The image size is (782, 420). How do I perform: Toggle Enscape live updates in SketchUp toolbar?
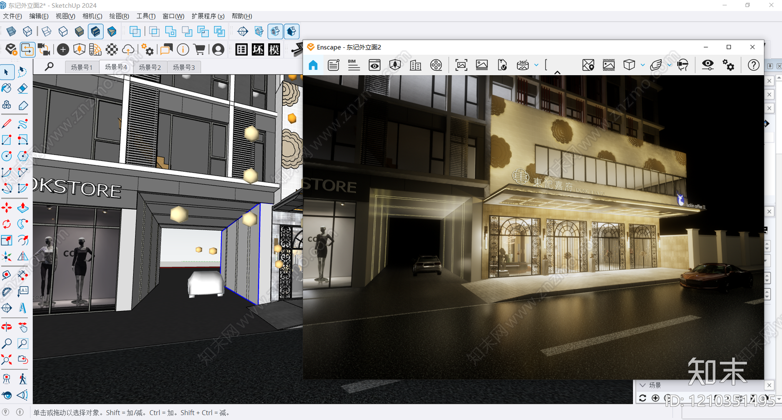(27, 49)
